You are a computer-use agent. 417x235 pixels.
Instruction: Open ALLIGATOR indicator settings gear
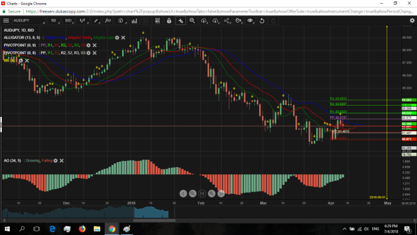[117, 38]
